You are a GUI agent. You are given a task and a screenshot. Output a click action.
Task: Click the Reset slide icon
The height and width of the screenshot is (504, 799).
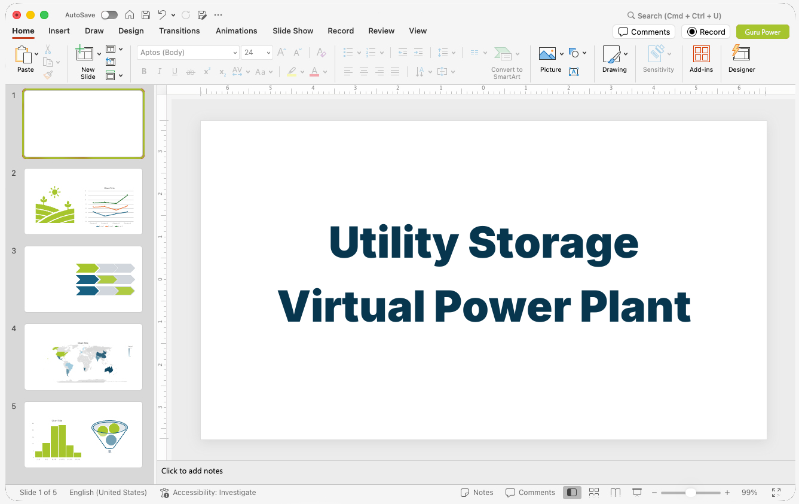coord(111,62)
